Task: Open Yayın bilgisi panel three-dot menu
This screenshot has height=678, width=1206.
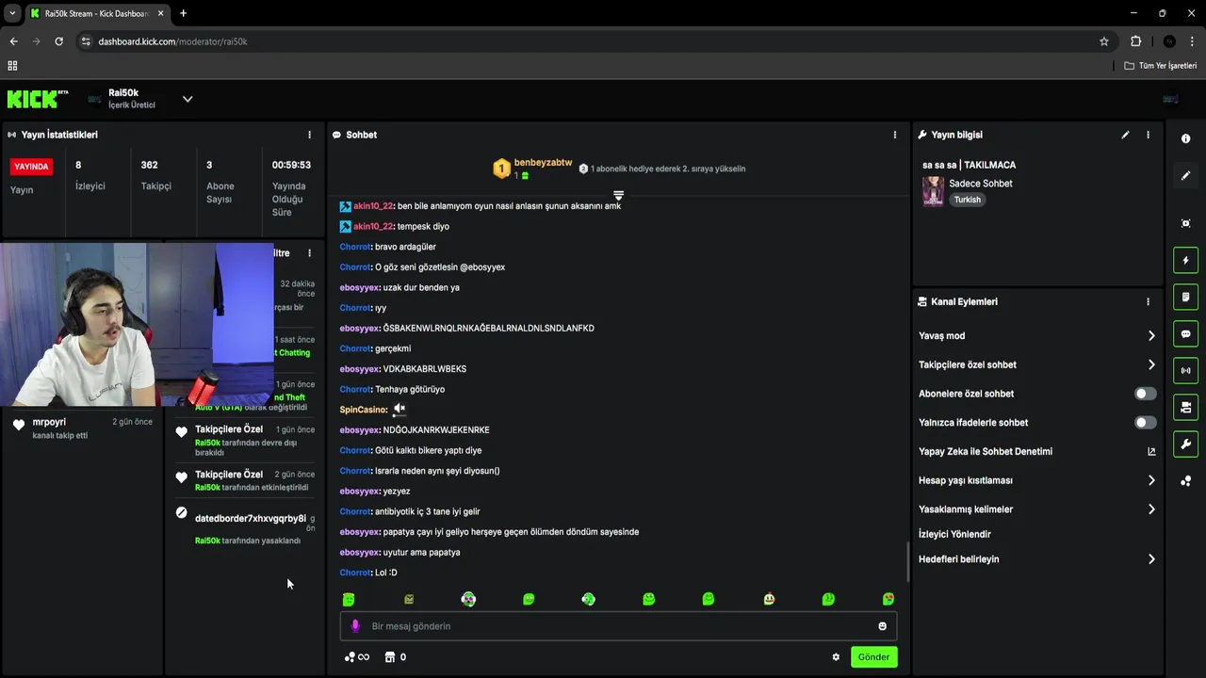Action: 1148,135
